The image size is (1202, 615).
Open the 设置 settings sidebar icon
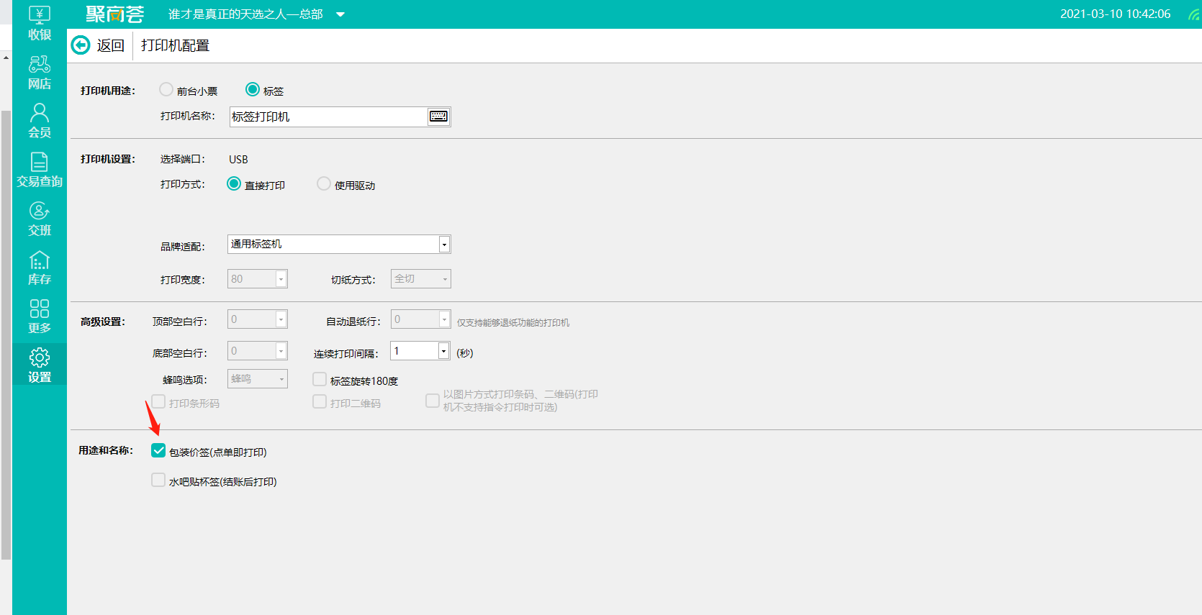pyautogui.click(x=40, y=366)
